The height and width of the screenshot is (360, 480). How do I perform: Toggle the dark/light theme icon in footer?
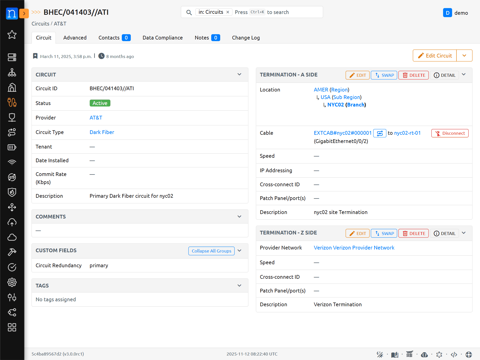[x=380, y=354]
